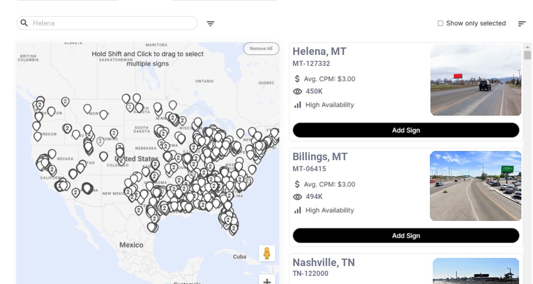Open the Nashville billboard photo thumbnail
533x284 pixels.
coord(476,271)
